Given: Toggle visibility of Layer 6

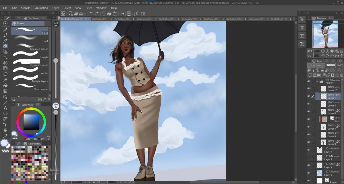Looking at the screenshot, I should 309,173.
